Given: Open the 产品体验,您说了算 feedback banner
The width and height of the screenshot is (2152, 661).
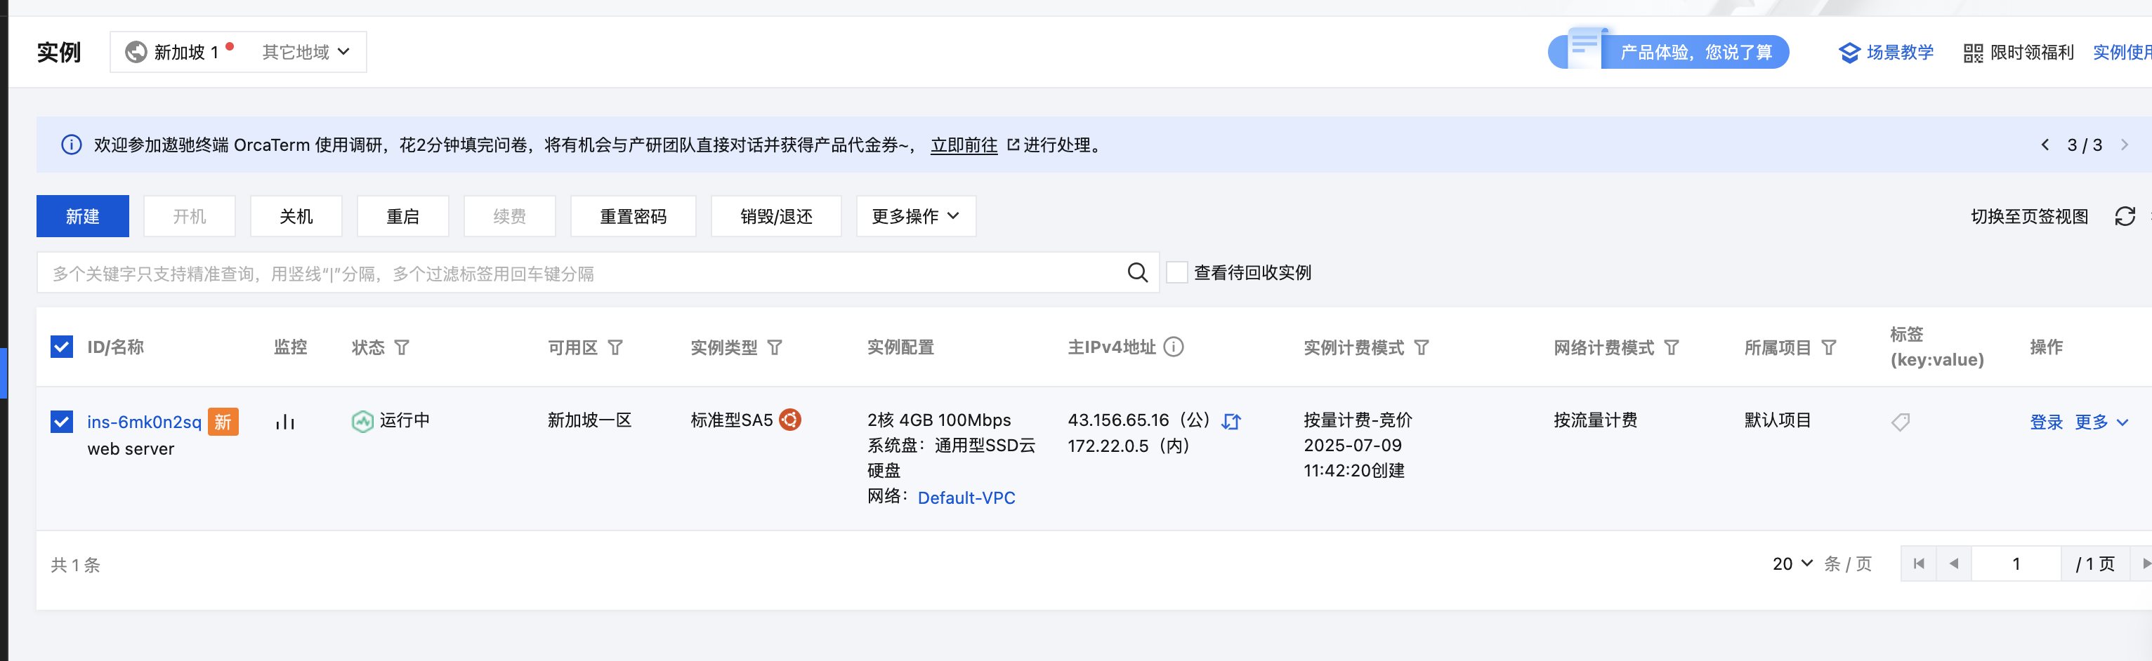Looking at the screenshot, I should click(x=1668, y=53).
